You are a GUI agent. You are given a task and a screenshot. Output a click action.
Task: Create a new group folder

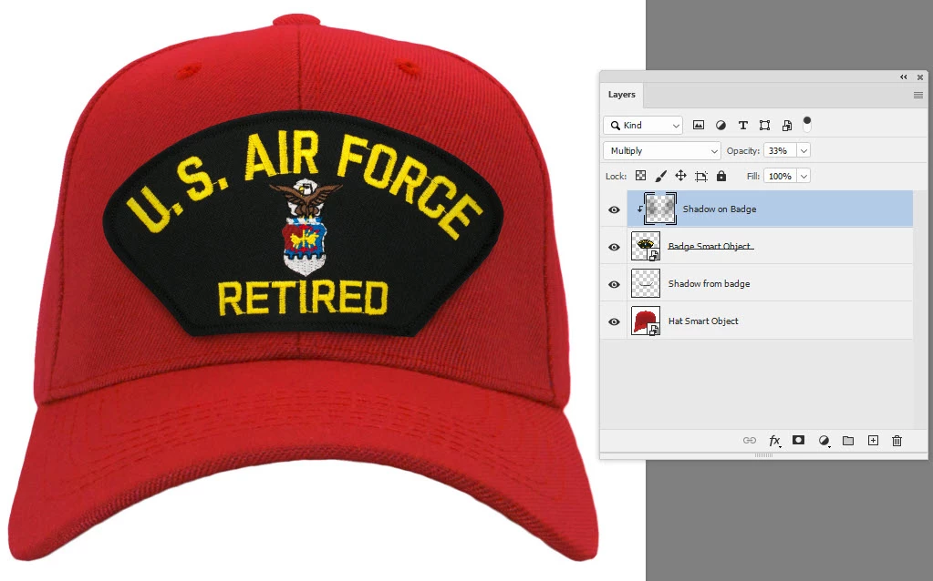848,440
